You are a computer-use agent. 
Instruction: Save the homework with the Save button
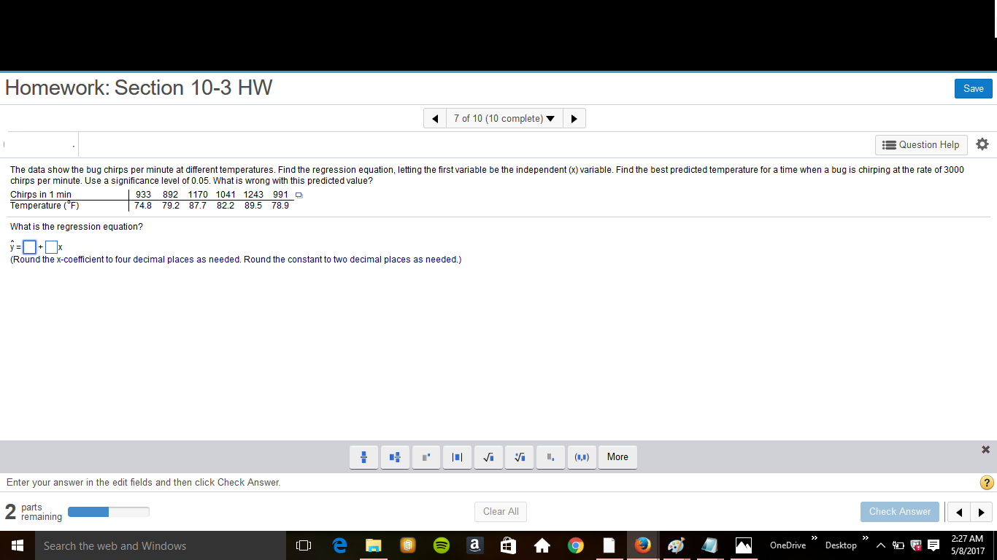coord(974,87)
